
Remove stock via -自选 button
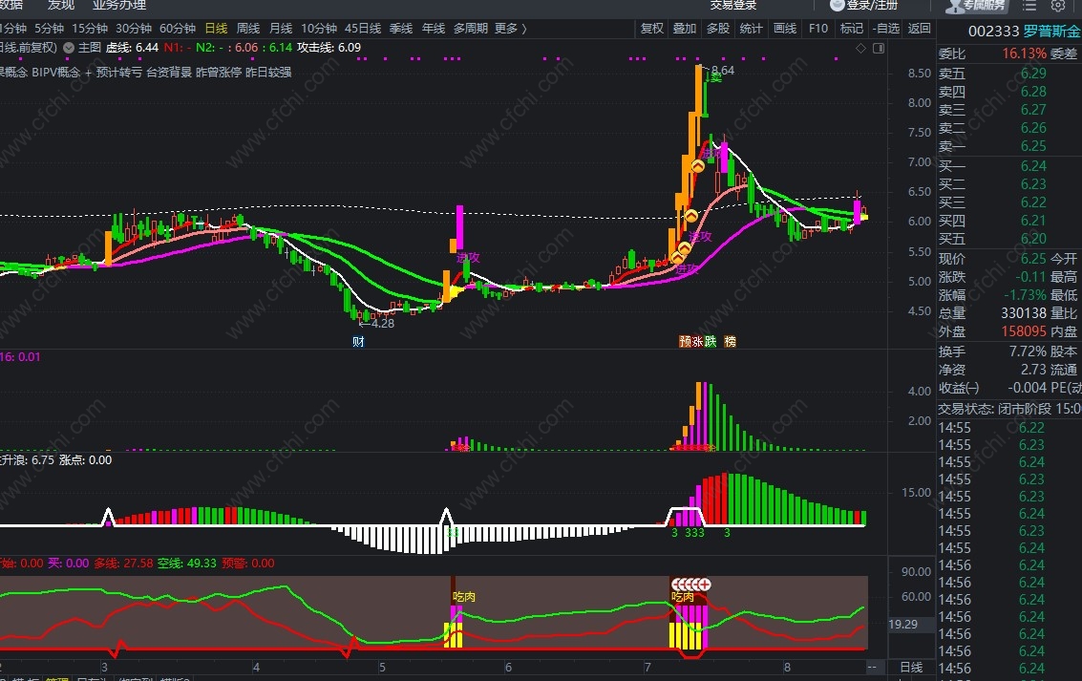[887, 29]
